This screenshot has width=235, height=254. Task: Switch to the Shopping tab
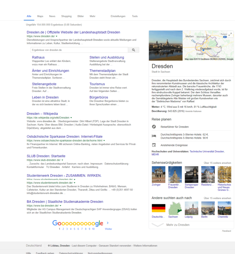[x=66, y=16]
